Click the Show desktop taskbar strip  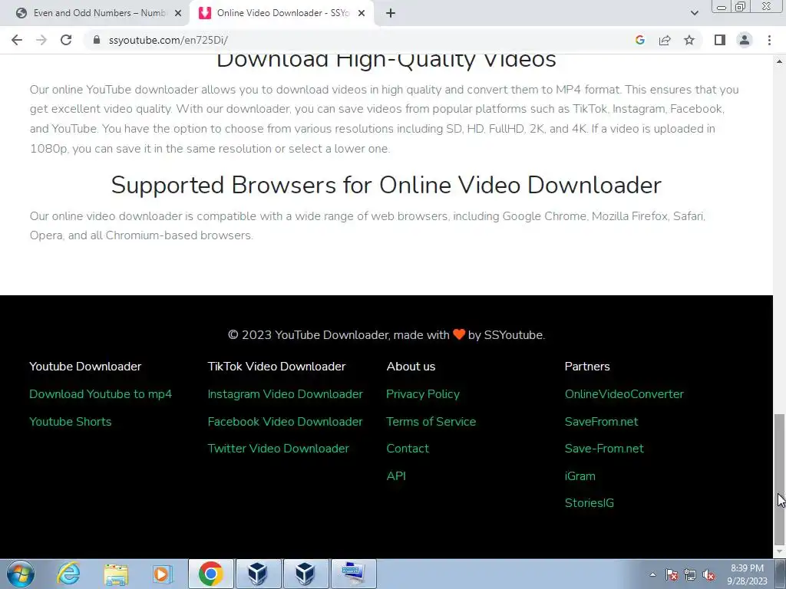click(781, 574)
